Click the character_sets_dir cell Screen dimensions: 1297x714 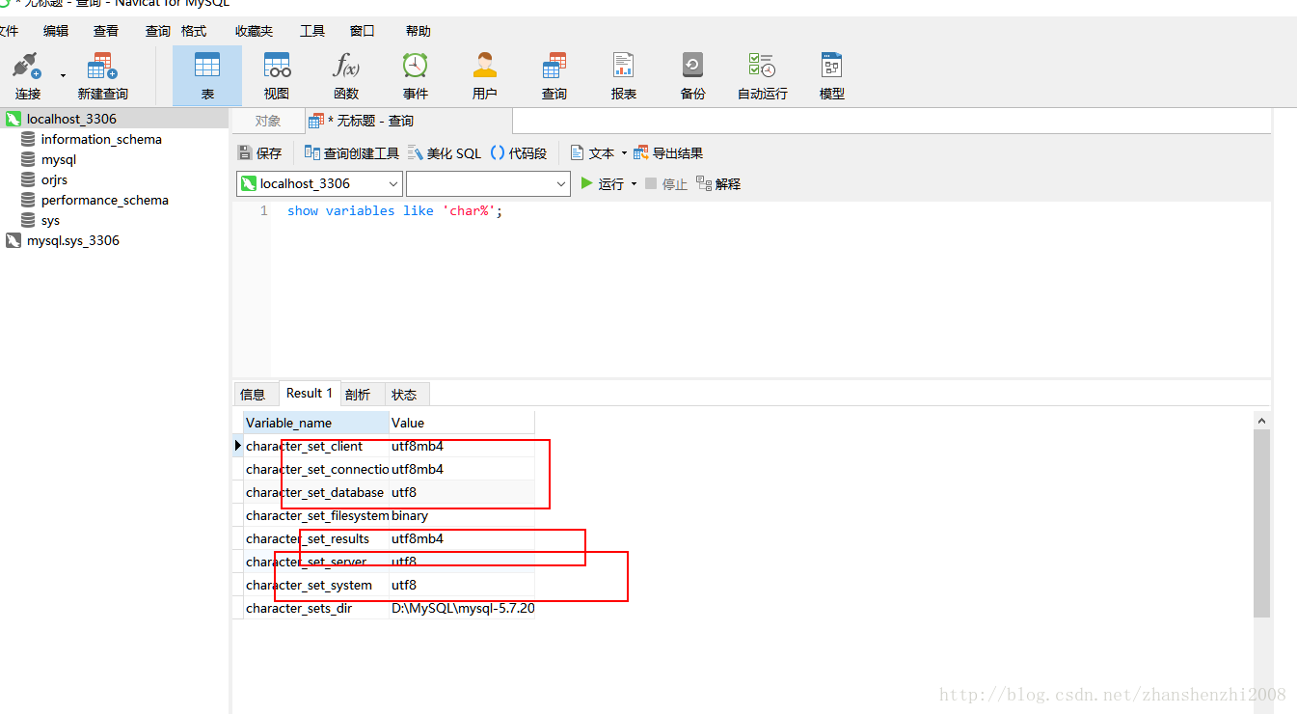click(316, 608)
